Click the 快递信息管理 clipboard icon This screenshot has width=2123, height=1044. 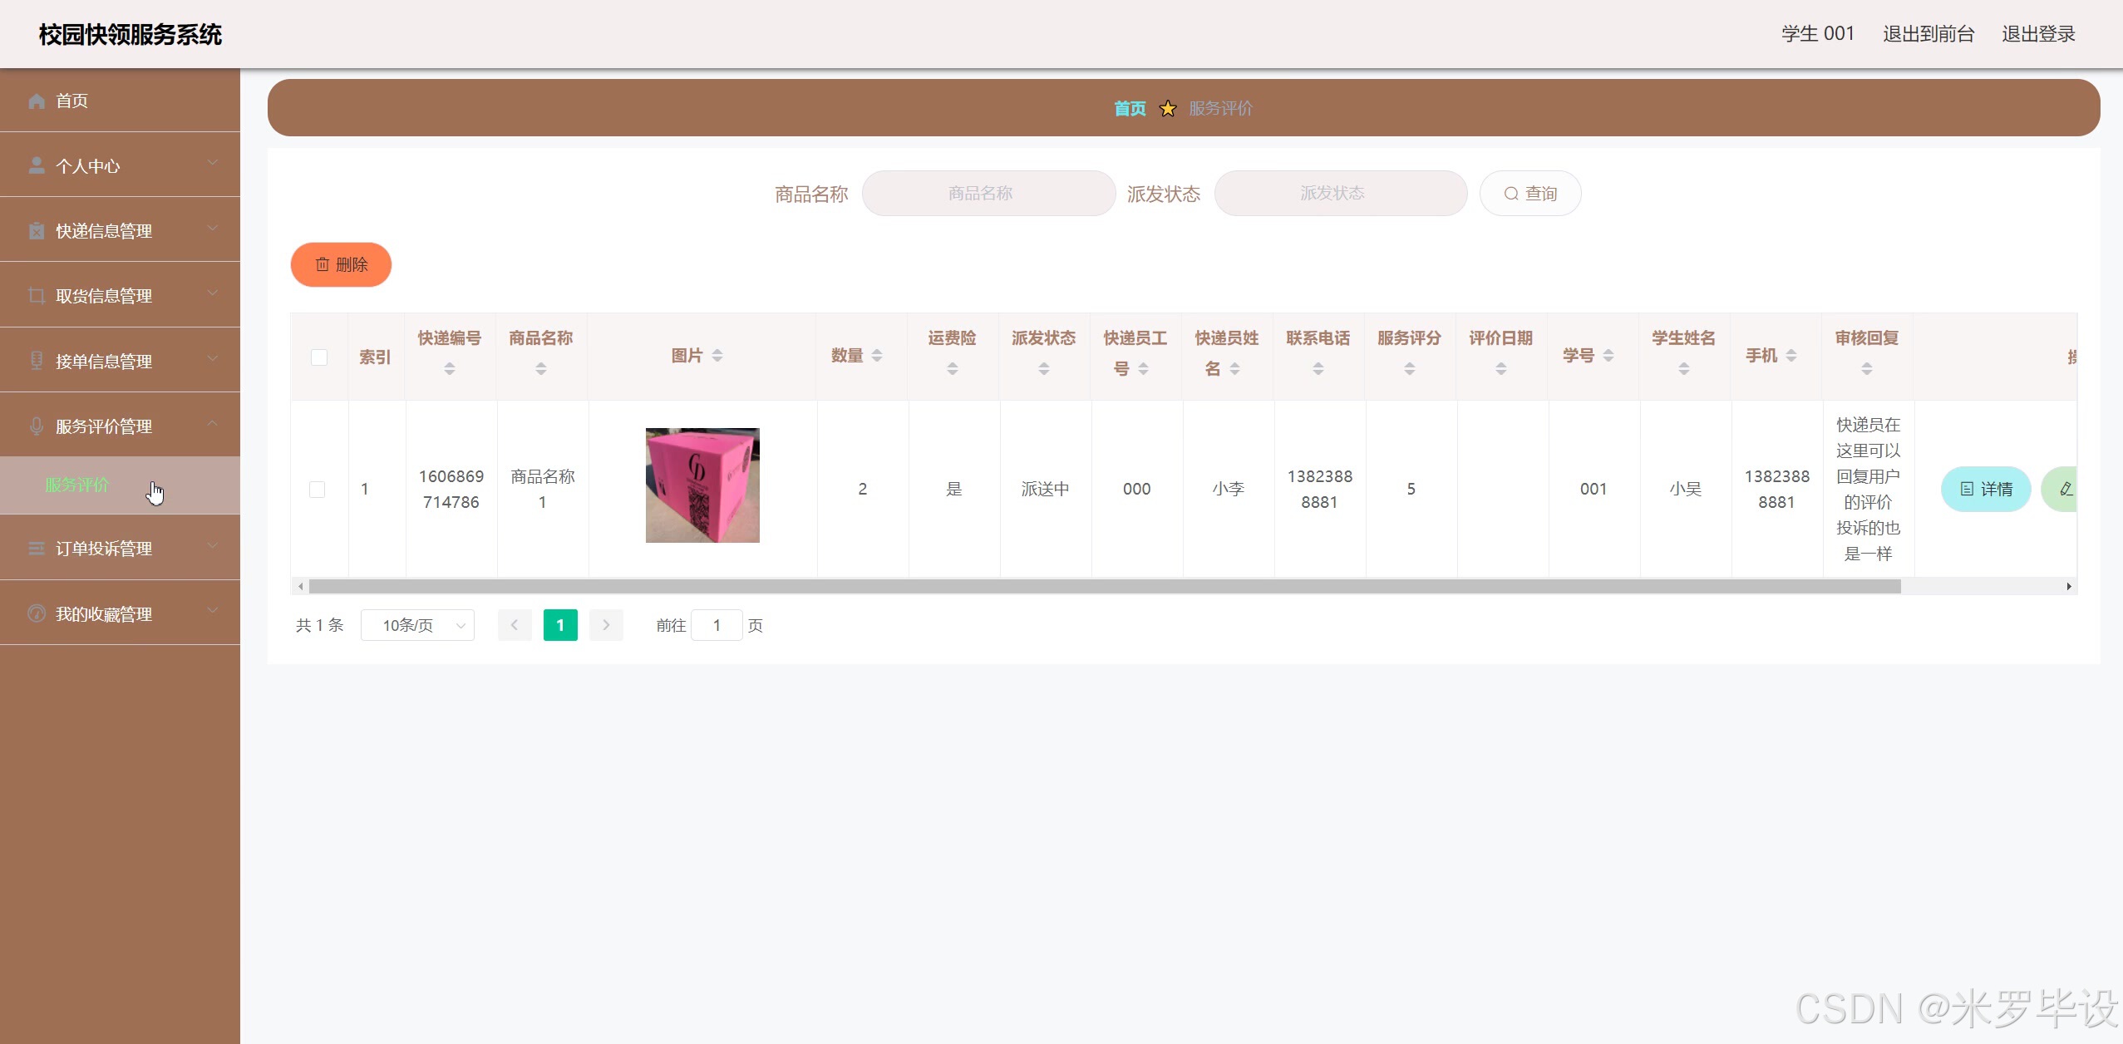coord(37,230)
